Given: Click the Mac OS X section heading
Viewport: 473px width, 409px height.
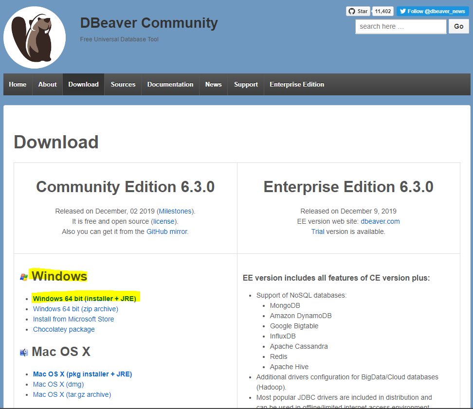Looking at the screenshot, I should (x=61, y=352).
